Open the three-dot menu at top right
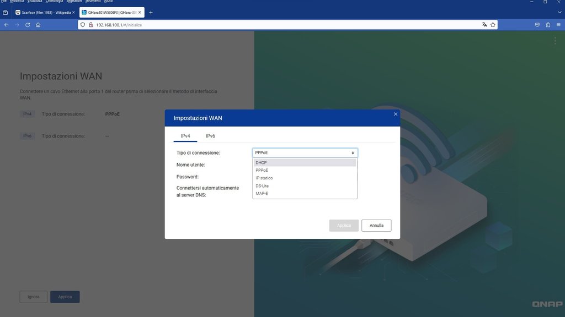565x317 pixels. [555, 41]
